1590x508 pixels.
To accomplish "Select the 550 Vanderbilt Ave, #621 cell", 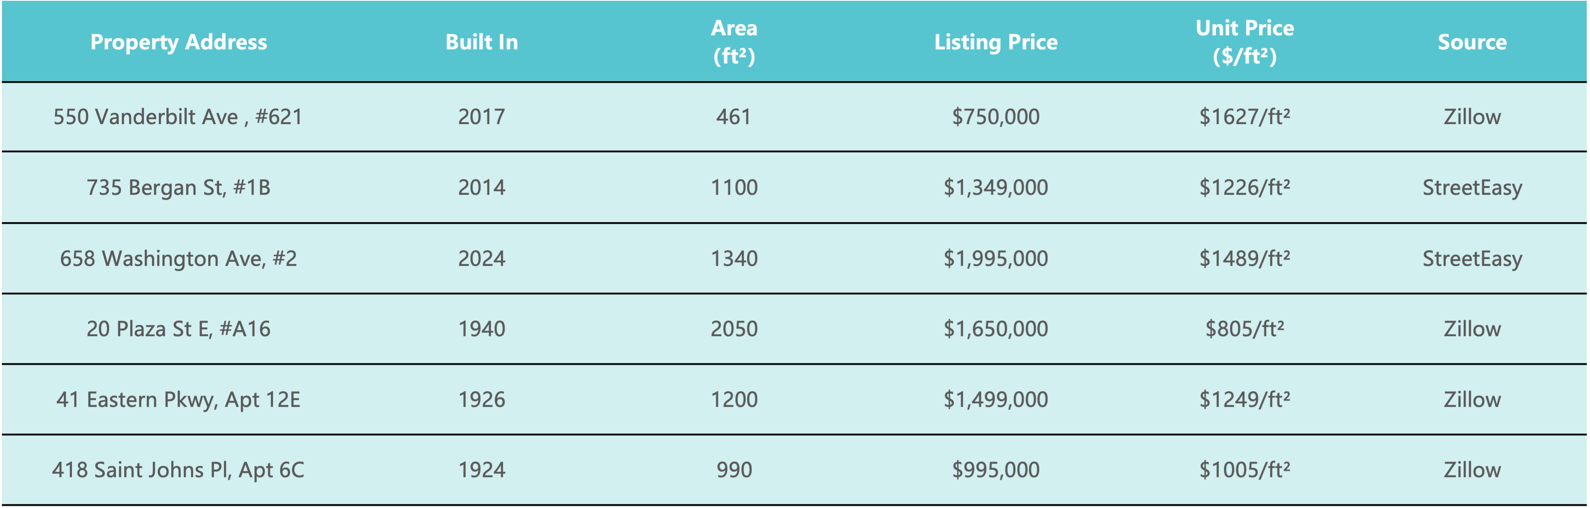I will tap(178, 116).
